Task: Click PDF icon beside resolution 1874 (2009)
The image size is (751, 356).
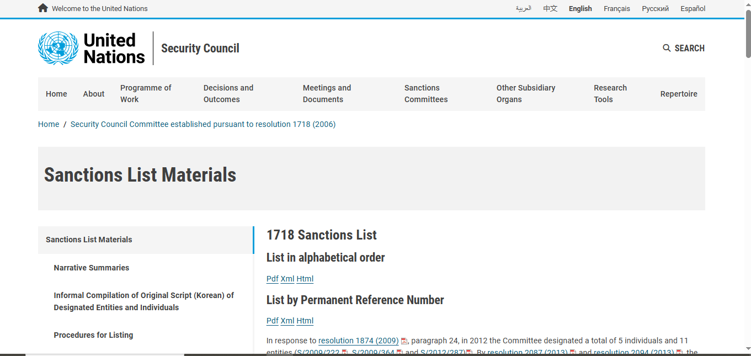Action: click(404, 341)
